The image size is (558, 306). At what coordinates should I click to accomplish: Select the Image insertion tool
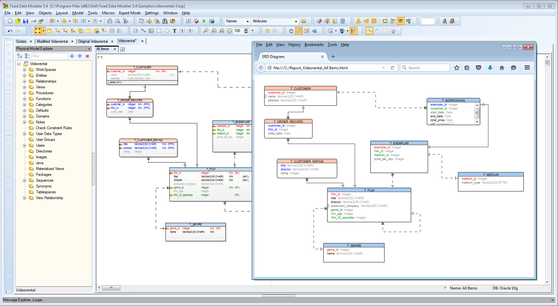pyautogui.click(x=151, y=31)
